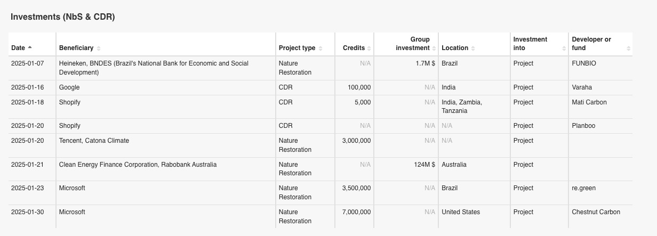Image resolution: width=657 pixels, height=236 pixels.
Task: Click the Investment into sort icon
Action: coord(564,48)
